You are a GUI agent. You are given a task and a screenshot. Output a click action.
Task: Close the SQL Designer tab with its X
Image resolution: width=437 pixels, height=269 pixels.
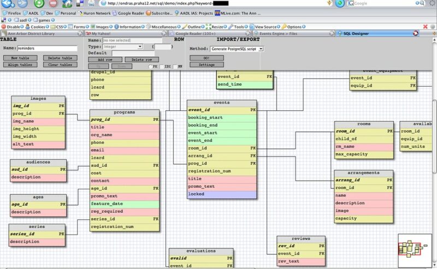coord(416,33)
